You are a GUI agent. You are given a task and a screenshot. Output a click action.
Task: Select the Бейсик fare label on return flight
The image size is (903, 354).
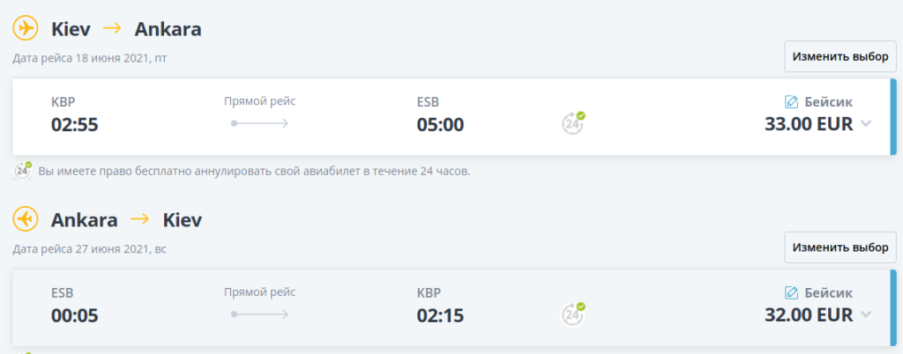[x=828, y=292]
